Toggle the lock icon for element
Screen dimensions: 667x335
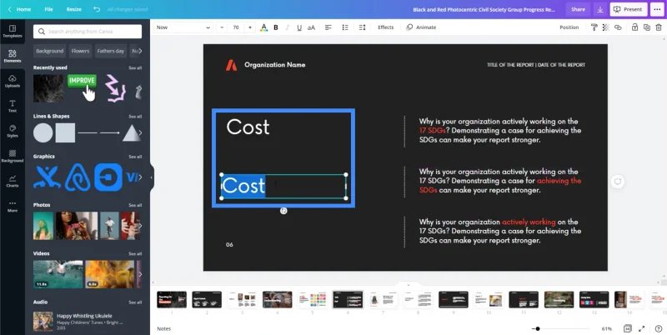[x=634, y=27]
